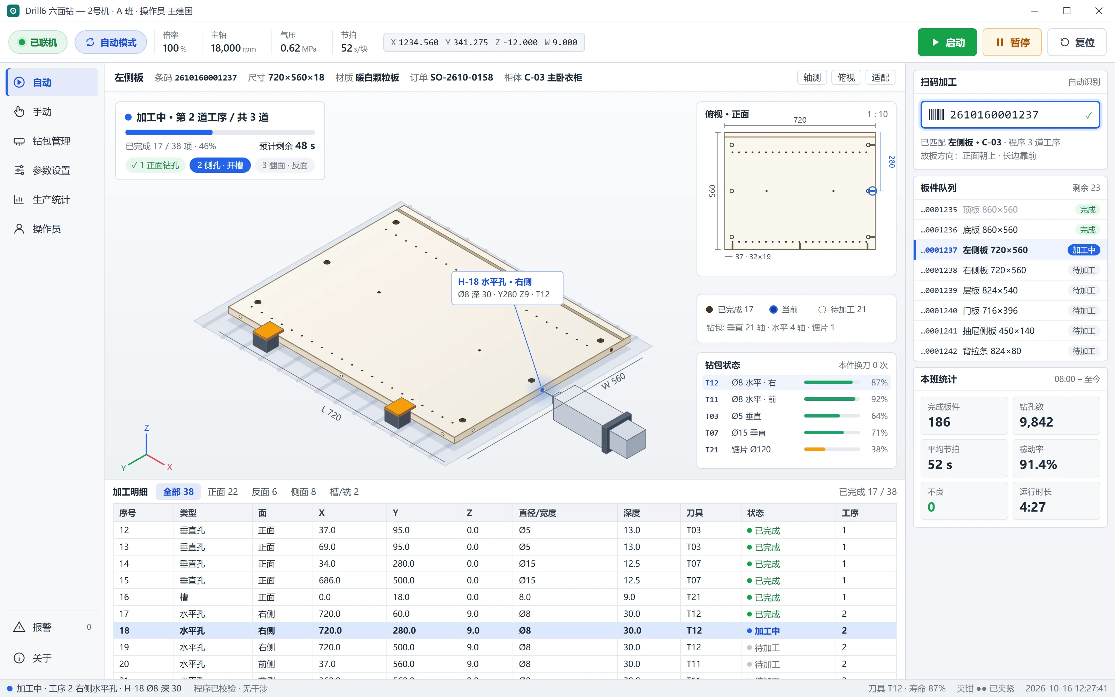Switch to the 反面 6 tab

264,492
